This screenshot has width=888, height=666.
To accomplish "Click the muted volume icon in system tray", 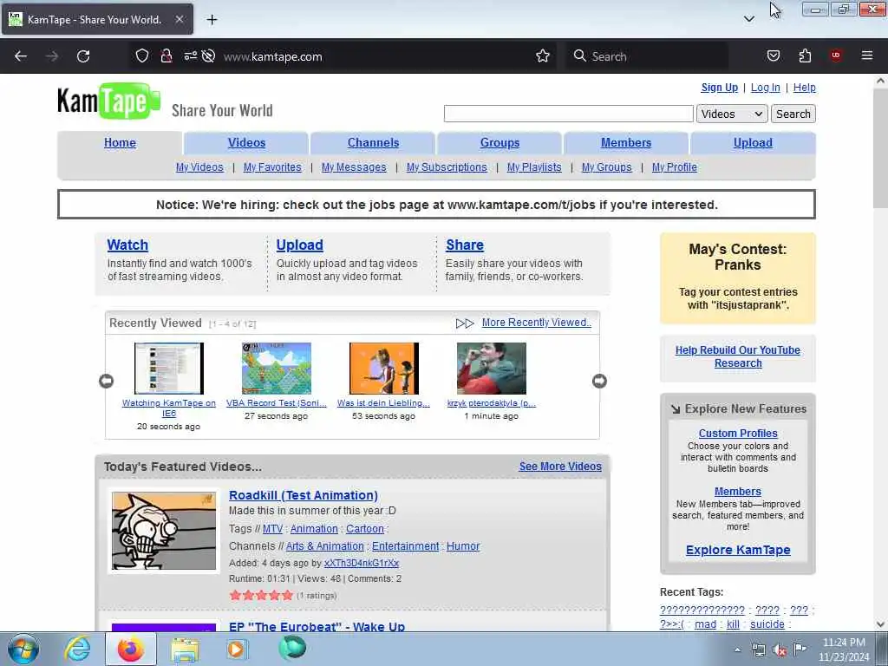I will [x=780, y=650].
